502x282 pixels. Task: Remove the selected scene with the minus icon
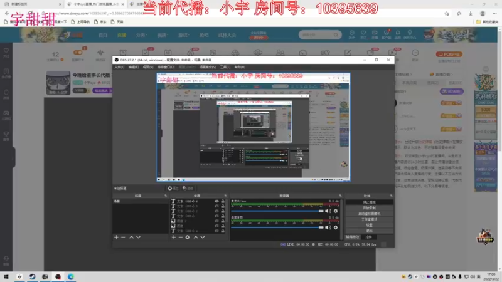coord(123,238)
